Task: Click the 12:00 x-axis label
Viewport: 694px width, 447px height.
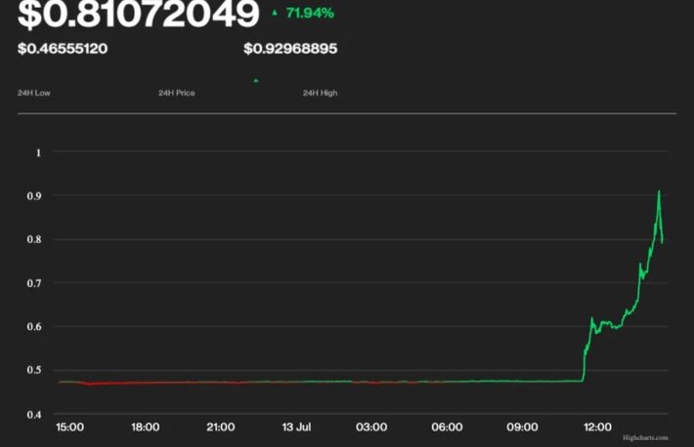Action: point(597,427)
